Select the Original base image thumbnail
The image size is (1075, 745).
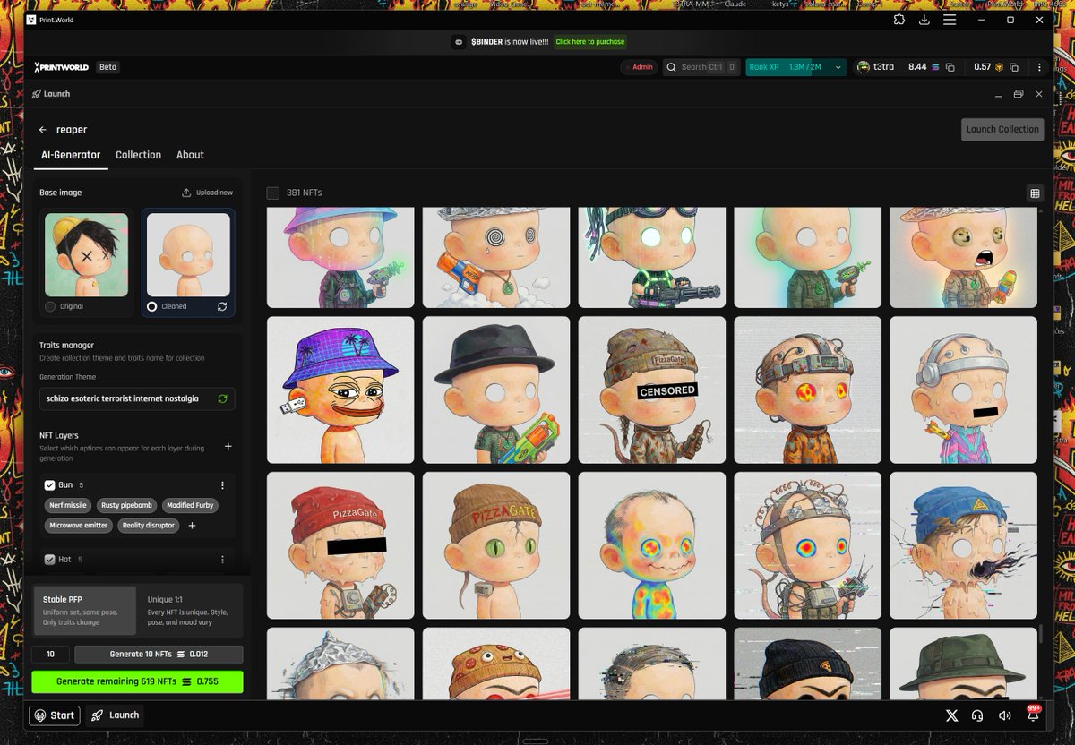pos(86,255)
